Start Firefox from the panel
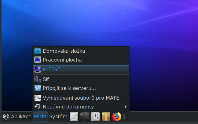The image size is (198, 124). pyautogui.click(x=117, y=117)
